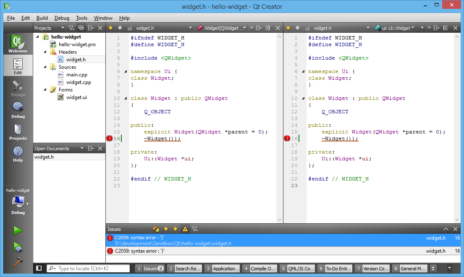This screenshot has height=277, width=464.
Task: Toggle show warnings in Issues pane
Action: point(185,229)
